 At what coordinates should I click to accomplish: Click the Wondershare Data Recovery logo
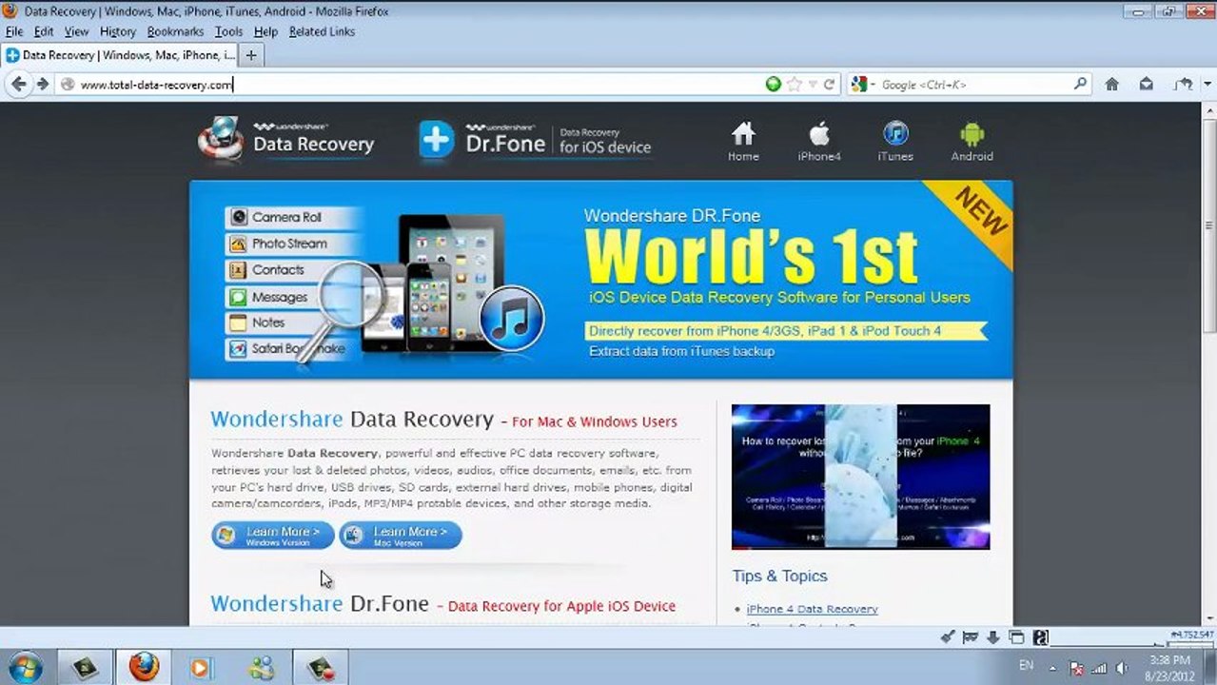point(286,140)
